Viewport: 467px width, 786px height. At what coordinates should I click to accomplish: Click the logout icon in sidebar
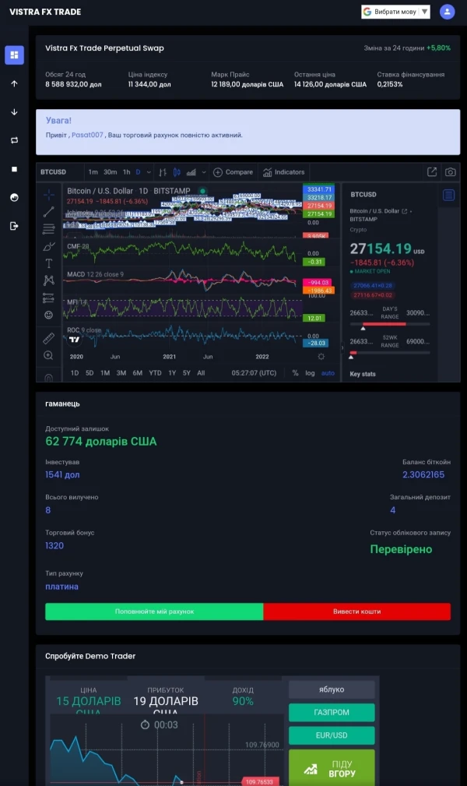point(14,226)
